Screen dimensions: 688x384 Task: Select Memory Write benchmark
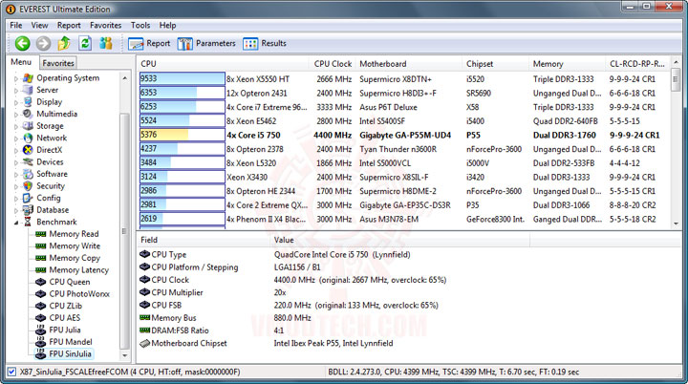point(75,246)
